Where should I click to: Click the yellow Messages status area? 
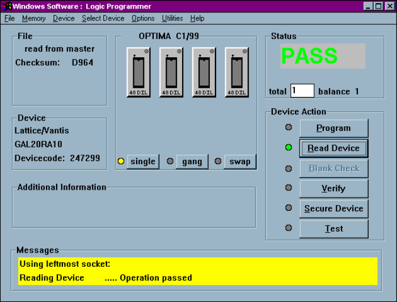197,271
